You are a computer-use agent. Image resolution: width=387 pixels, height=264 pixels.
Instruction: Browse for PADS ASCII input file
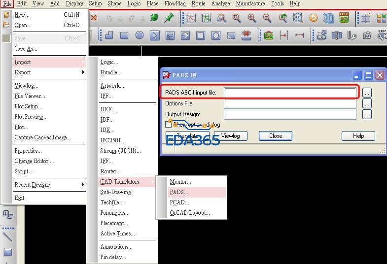367,93
